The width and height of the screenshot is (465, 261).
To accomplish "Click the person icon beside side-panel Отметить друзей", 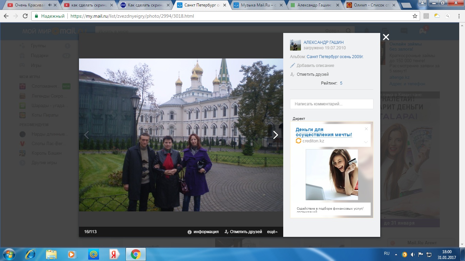I will pos(292,74).
